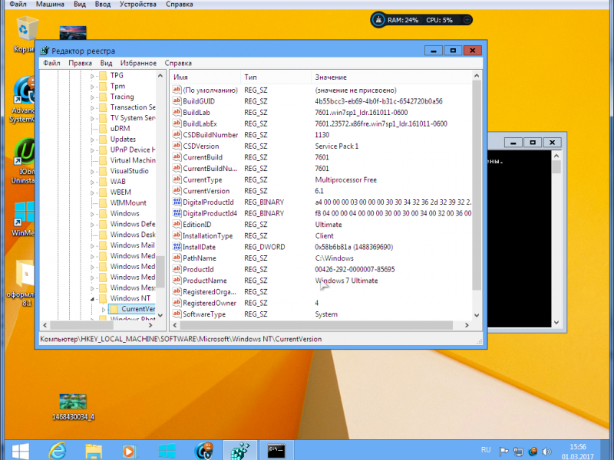
Task: Click the Windows NT folder icon
Action: 103,298
